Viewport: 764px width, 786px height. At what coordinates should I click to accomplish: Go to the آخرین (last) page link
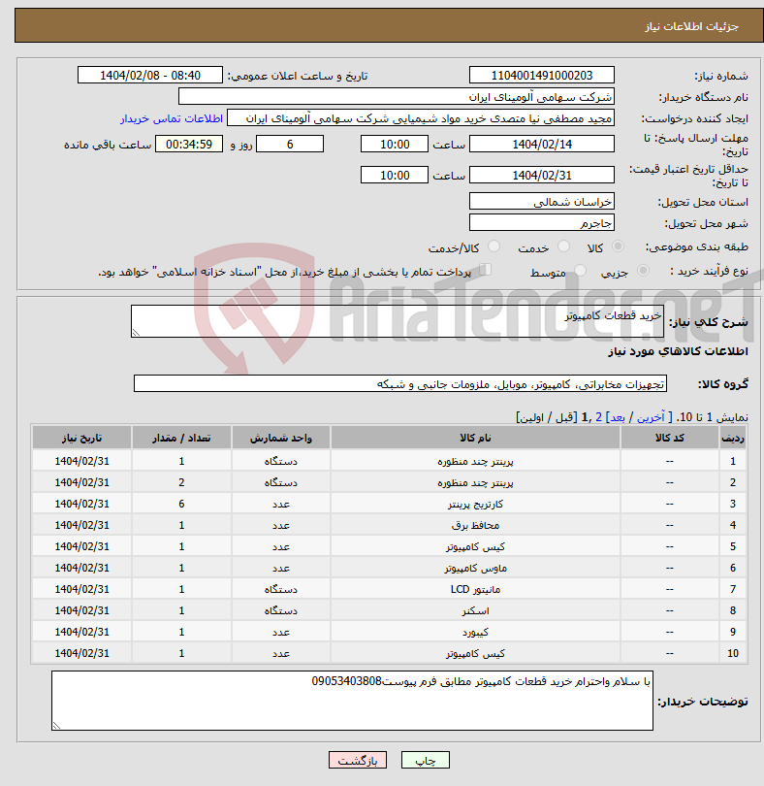[651, 417]
